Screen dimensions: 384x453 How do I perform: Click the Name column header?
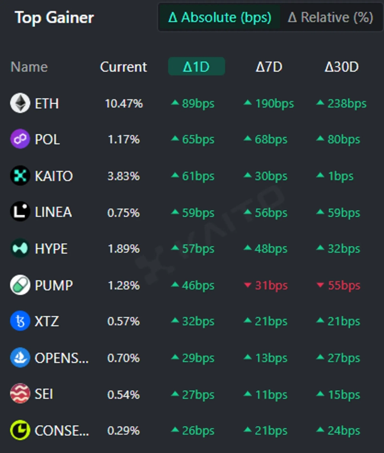(29, 67)
